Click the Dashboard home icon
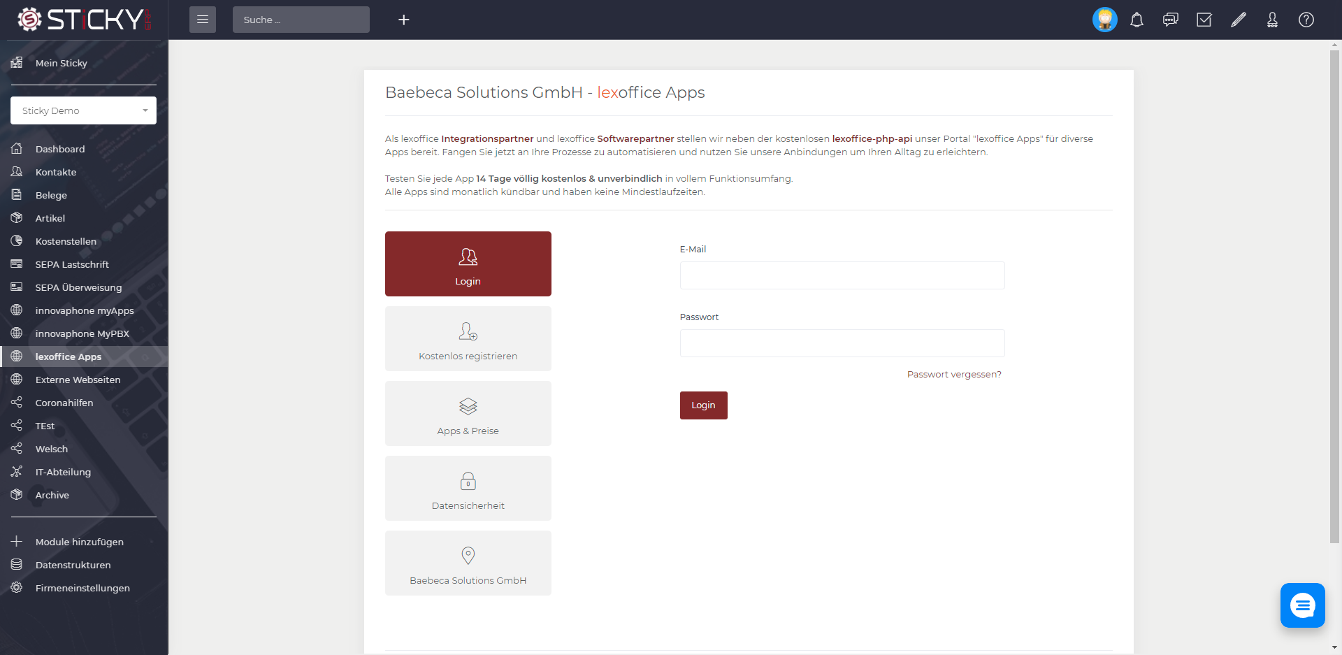 point(17,149)
